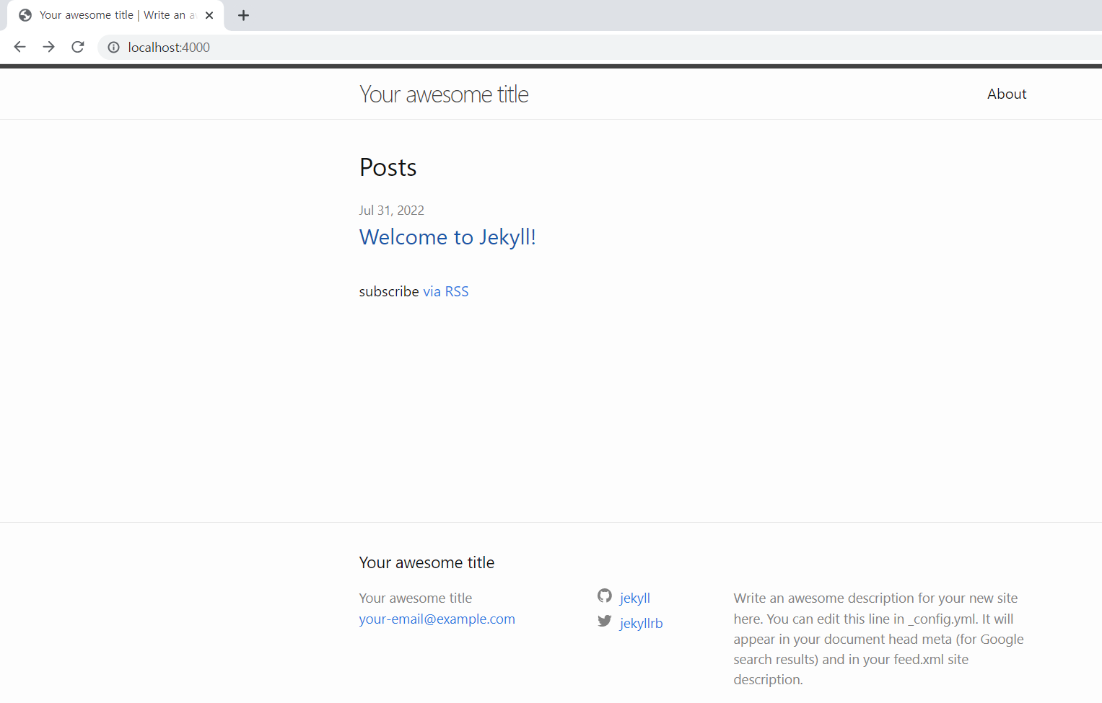Screen dimensions: 1102x703
Task: Open a new browser tab
Action: pyautogui.click(x=243, y=15)
